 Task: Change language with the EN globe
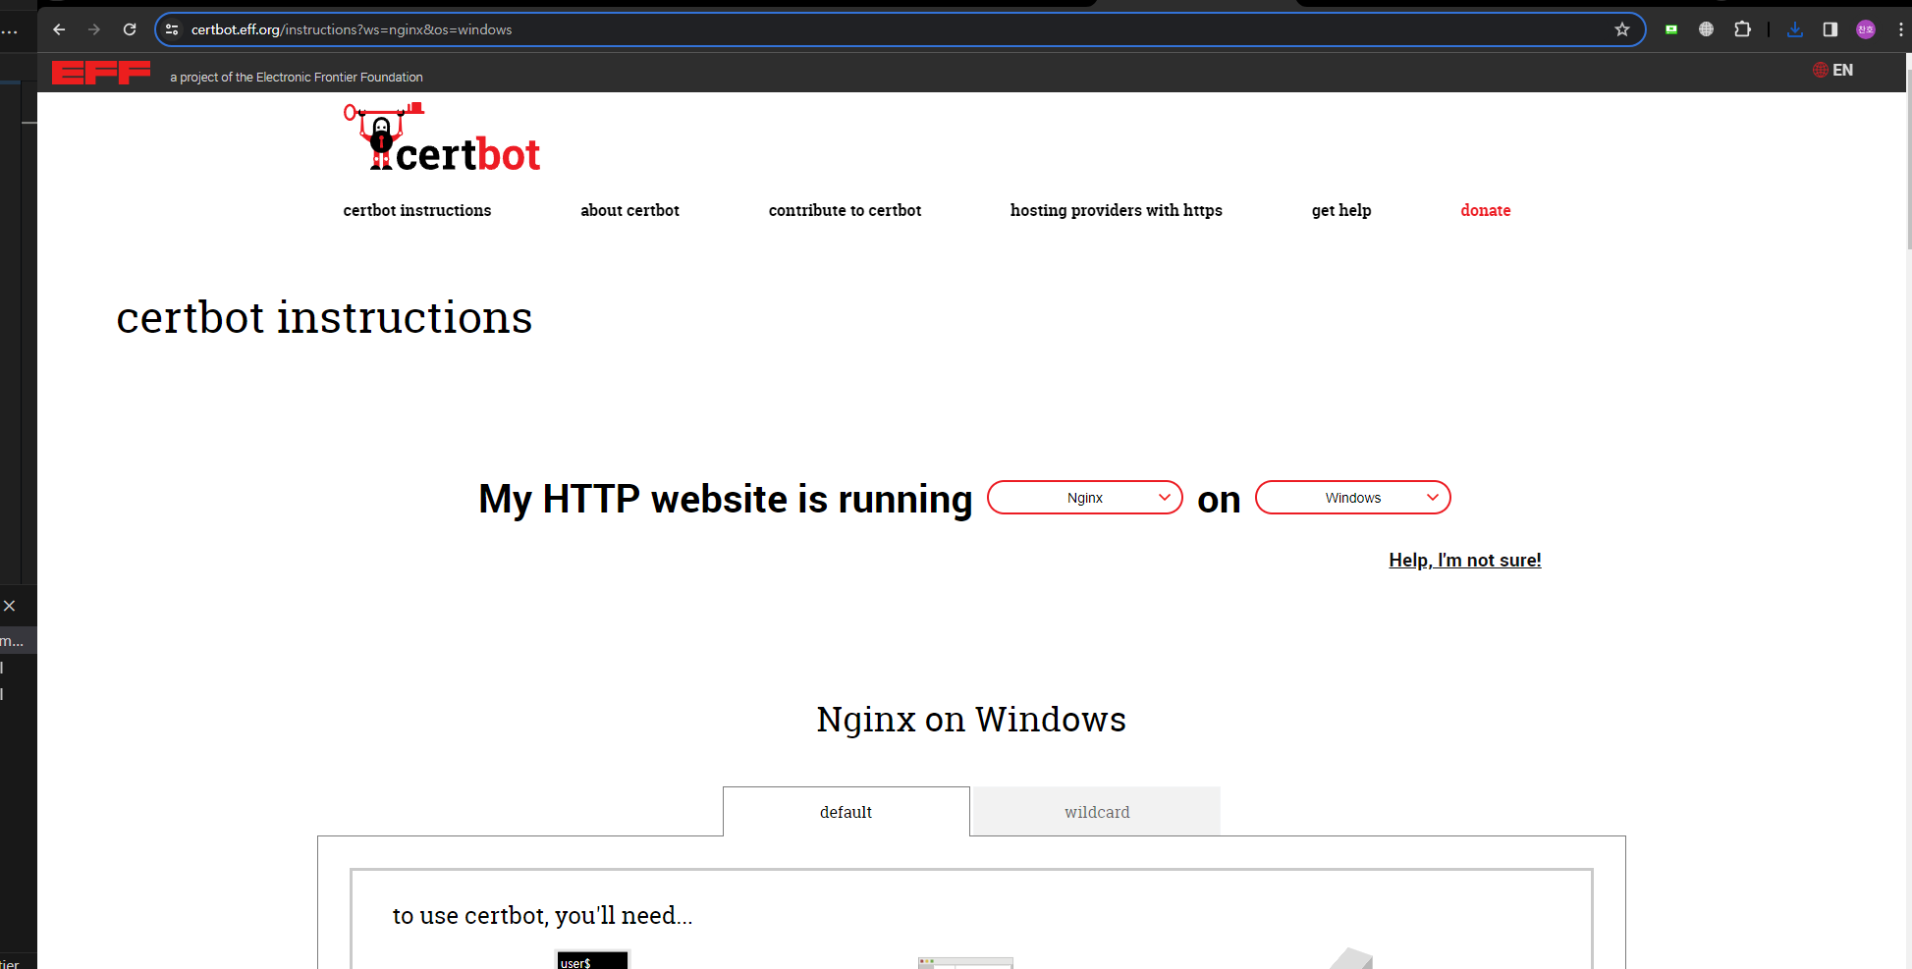(1832, 70)
